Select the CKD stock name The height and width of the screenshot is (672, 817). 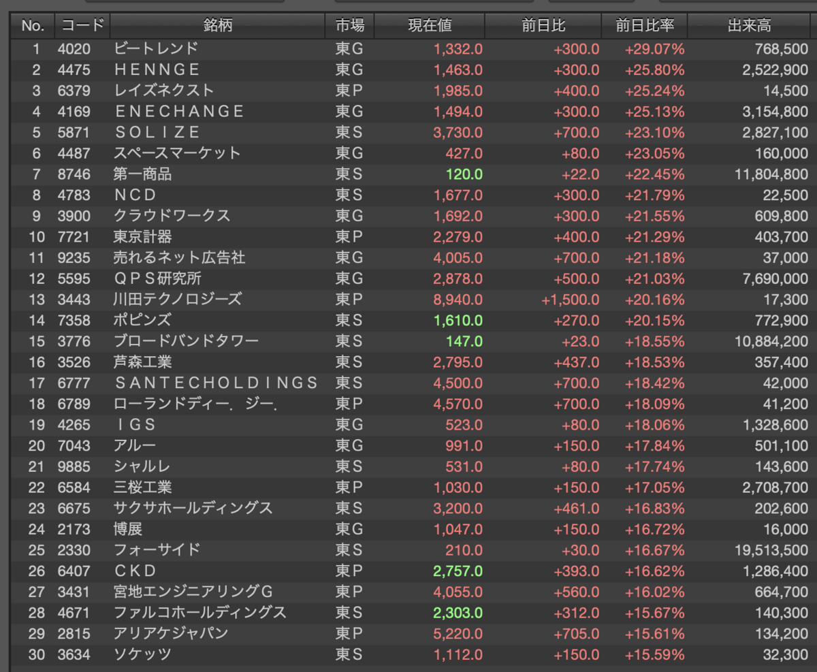(x=135, y=570)
